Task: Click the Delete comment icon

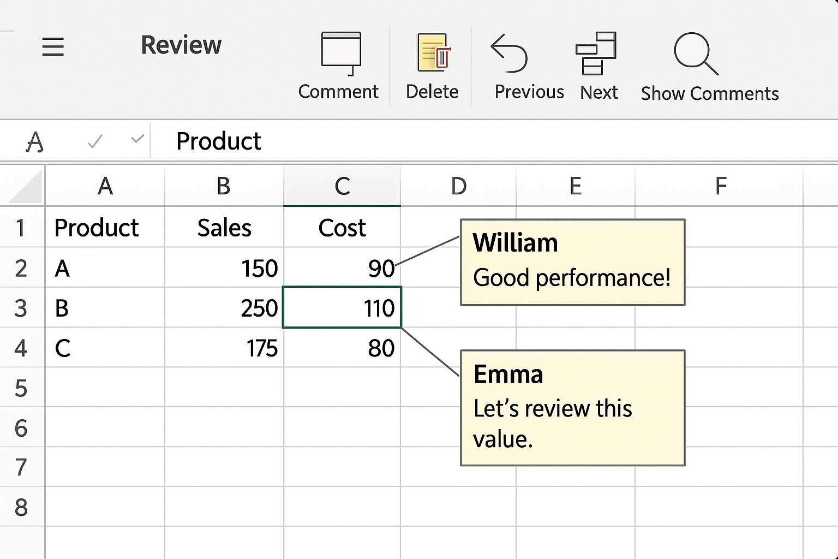Action: click(x=433, y=52)
